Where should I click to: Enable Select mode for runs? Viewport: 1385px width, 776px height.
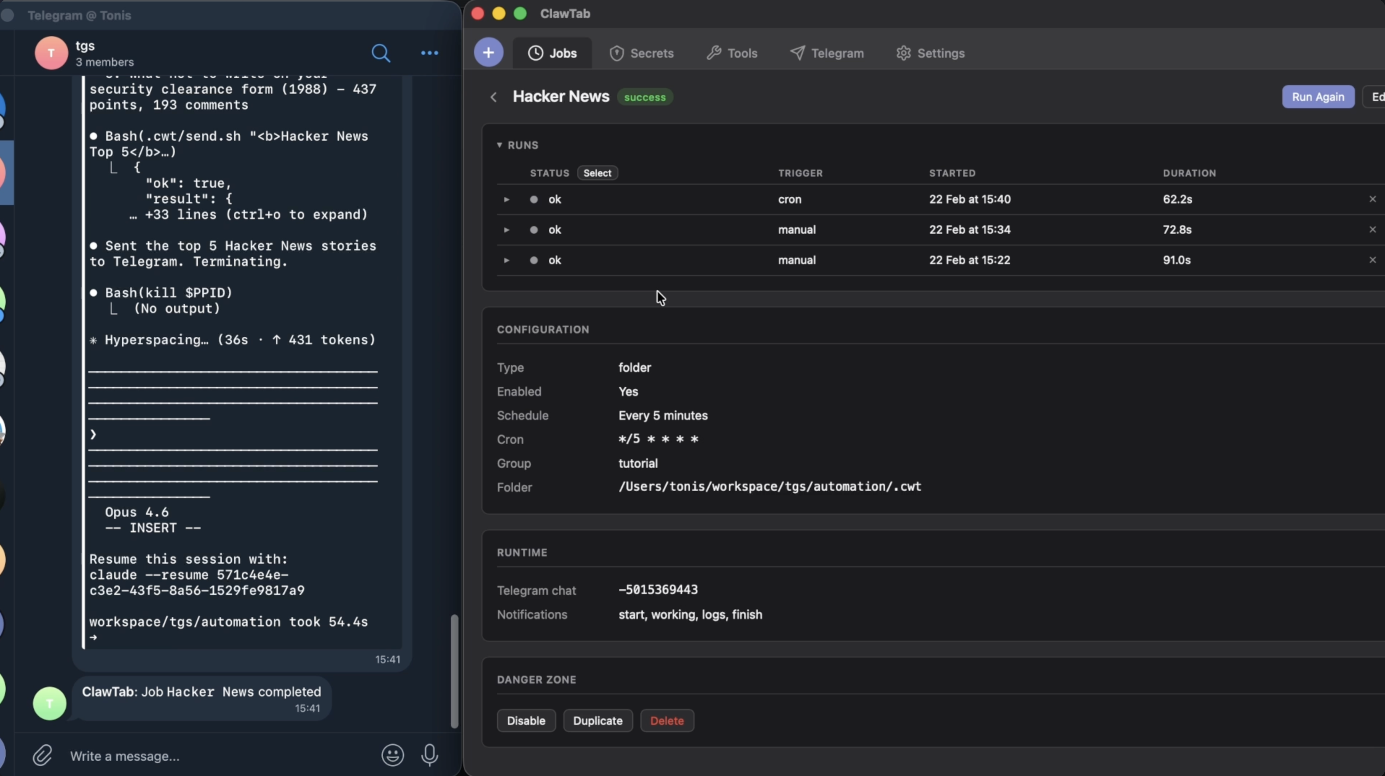tap(597, 173)
